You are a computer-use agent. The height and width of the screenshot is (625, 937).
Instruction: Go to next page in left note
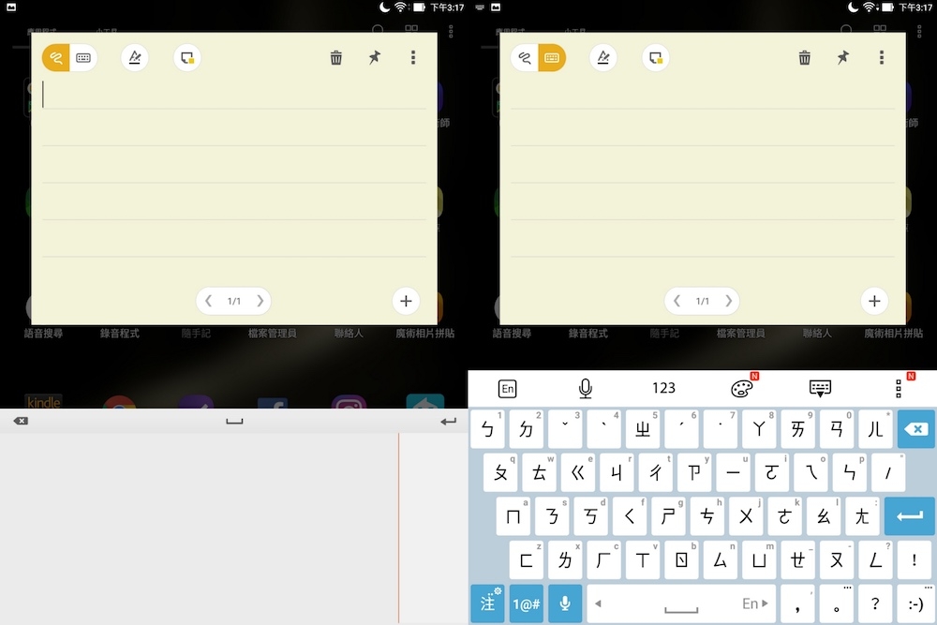click(x=260, y=301)
